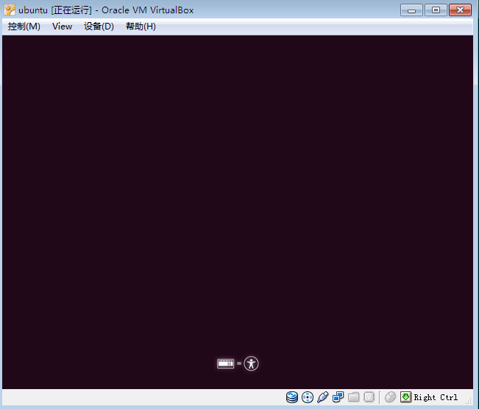Click the accessibility person icon on the boot screen
Screen dimensions: 479x409
(252, 363)
